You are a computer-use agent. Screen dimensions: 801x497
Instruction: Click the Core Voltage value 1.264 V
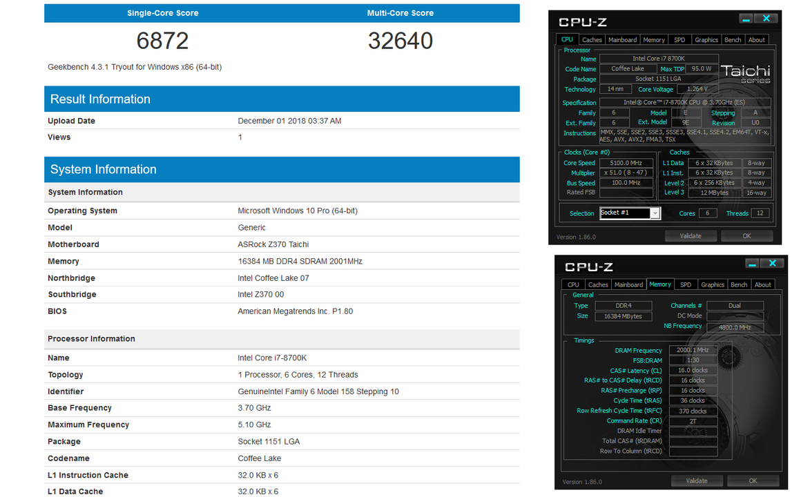point(697,89)
